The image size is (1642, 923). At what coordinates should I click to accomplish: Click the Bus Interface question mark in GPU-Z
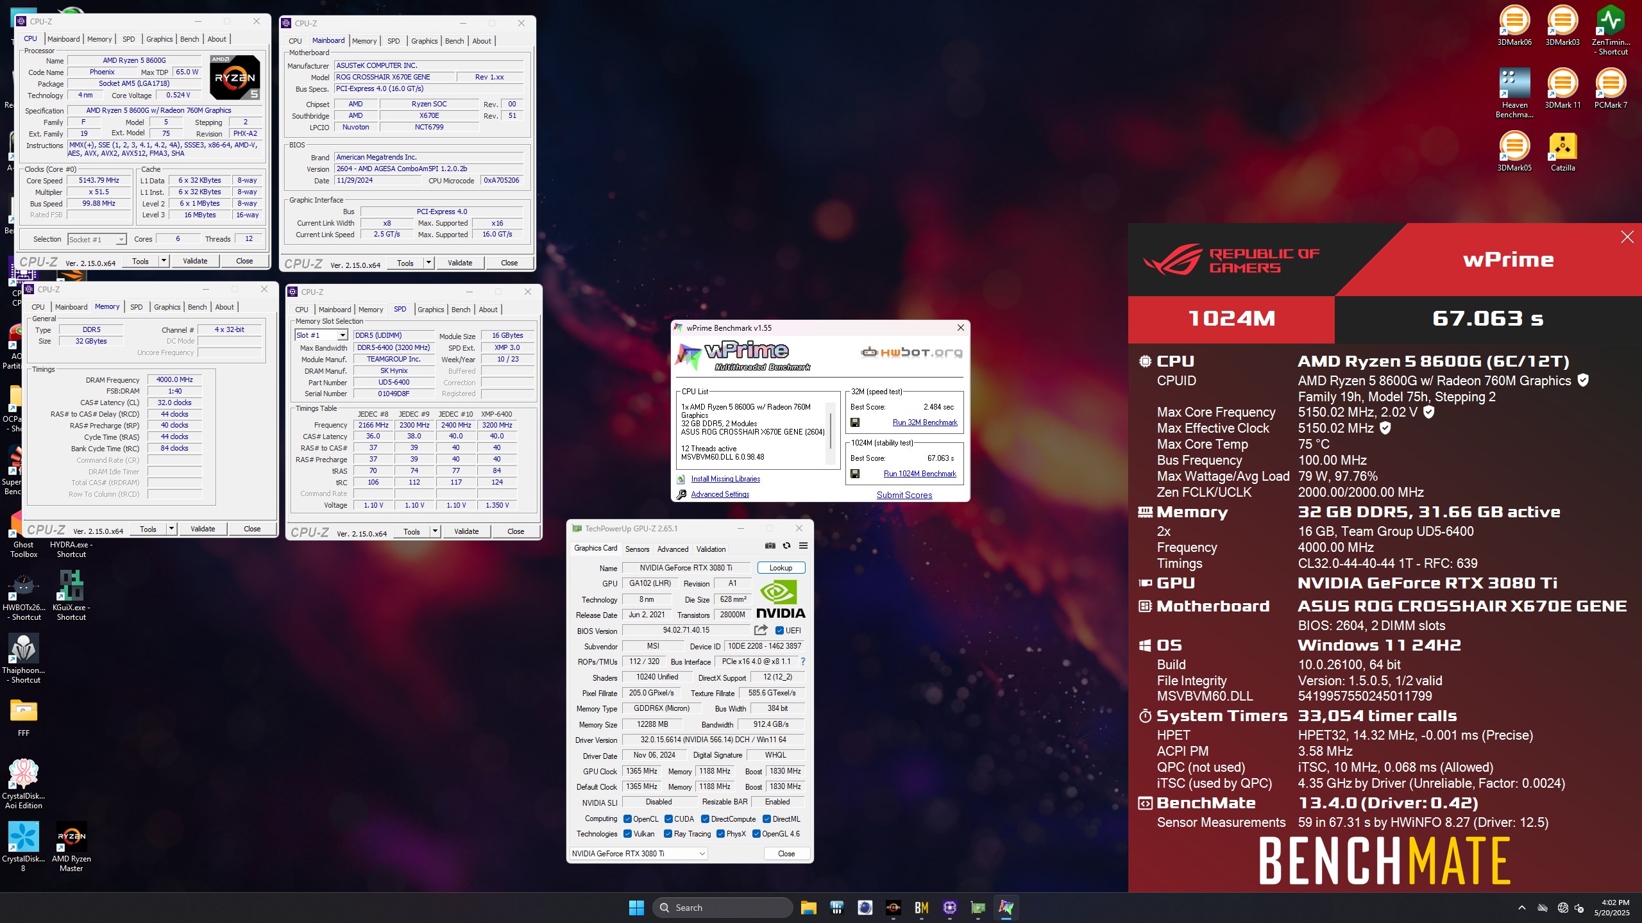(802, 661)
